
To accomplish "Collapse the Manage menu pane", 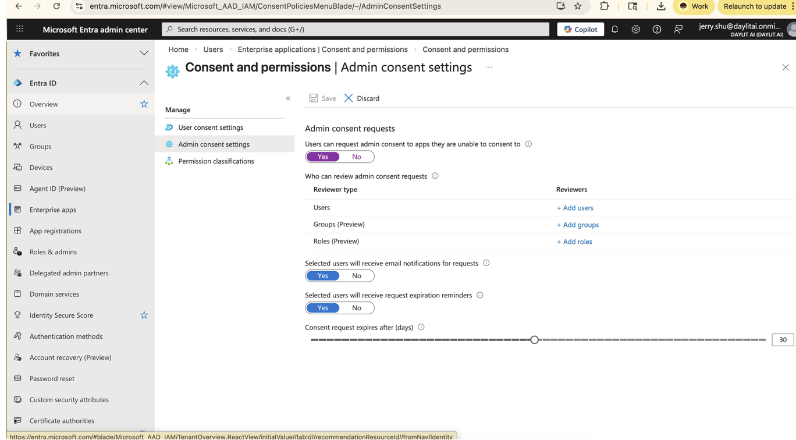I will coord(288,98).
